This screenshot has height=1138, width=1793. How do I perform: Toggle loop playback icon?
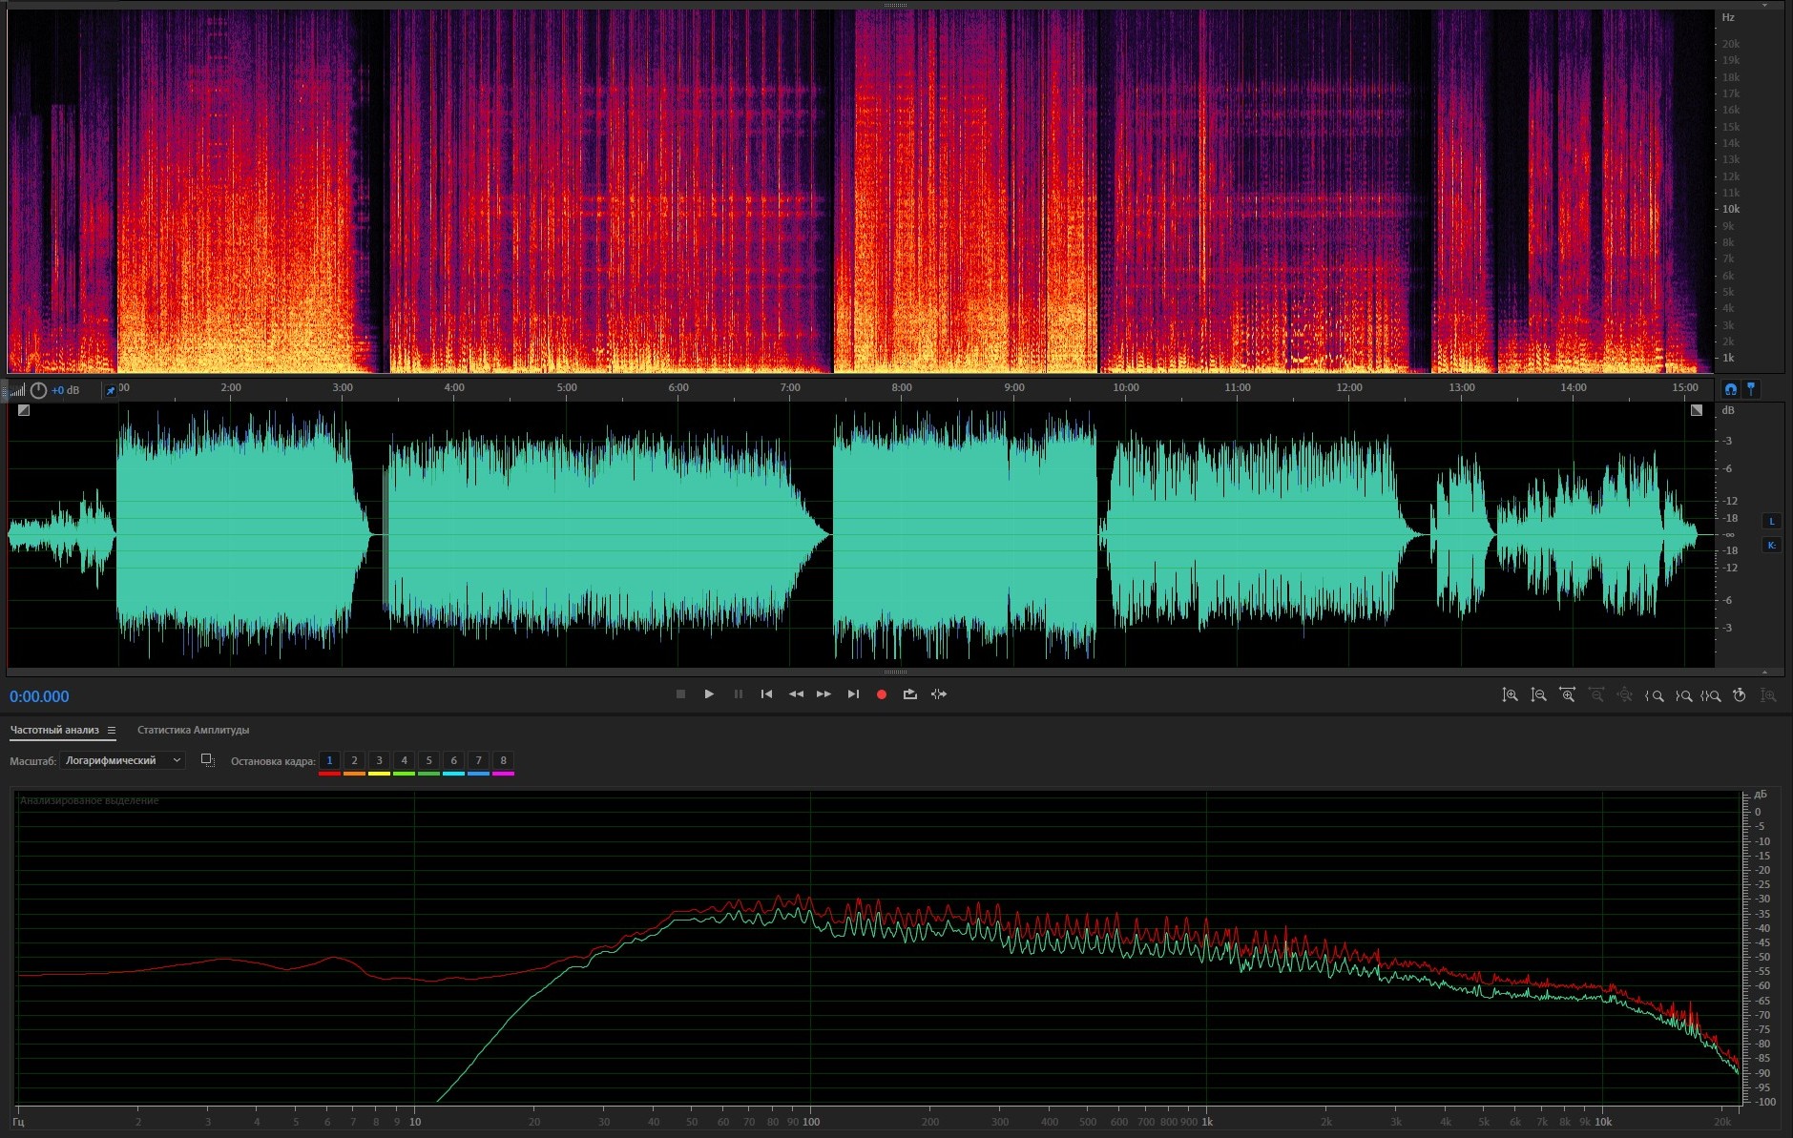(909, 694)
